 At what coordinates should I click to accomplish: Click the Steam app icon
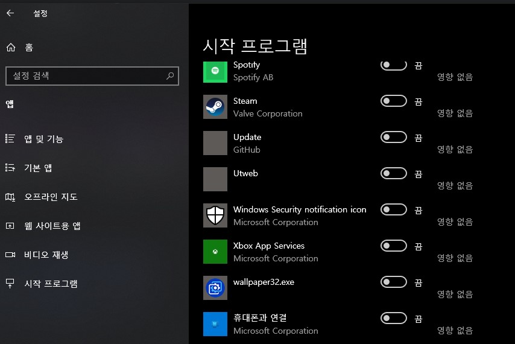(215, 107)
